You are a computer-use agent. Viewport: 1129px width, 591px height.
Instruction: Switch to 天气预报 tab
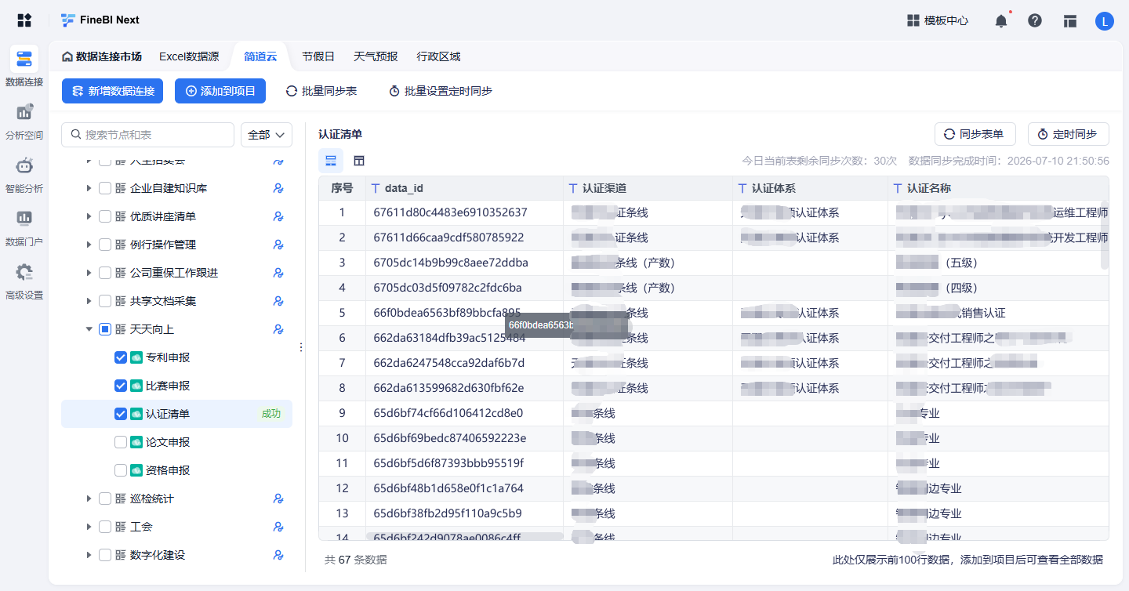click(x=376, y=56)
